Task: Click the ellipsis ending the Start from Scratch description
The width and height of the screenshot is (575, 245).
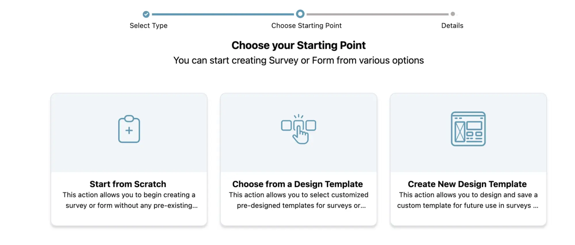Action: 195,206
